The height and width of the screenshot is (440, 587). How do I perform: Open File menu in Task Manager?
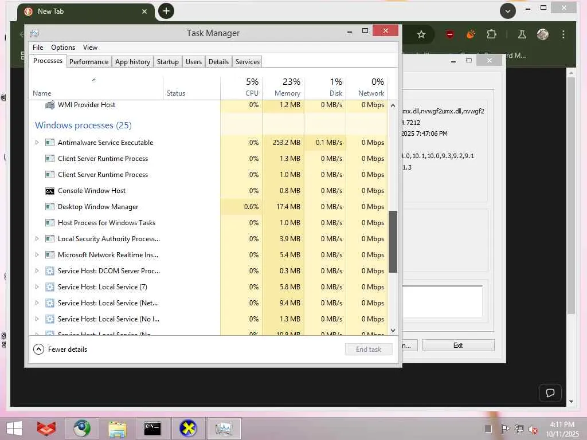(x=38, y=48)
